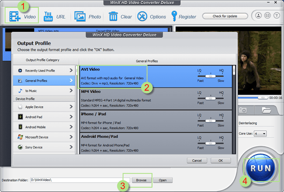The width and height of the screenshot is (284, 192).
Task: Open help question mark icon
Action: (x=277, y=16)
